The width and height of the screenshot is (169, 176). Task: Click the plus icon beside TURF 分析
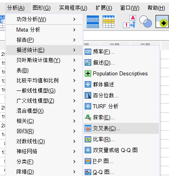coord(88,106)
